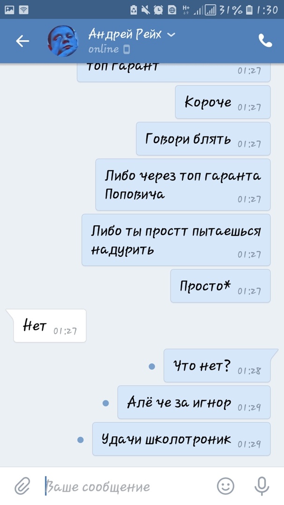Tap the microphone to record voice message

[262, 486]
